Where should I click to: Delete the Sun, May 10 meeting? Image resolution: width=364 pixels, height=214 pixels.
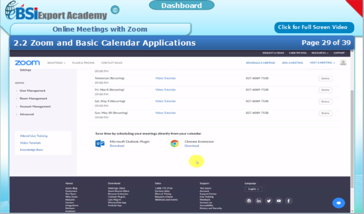[x=325, y=113]
